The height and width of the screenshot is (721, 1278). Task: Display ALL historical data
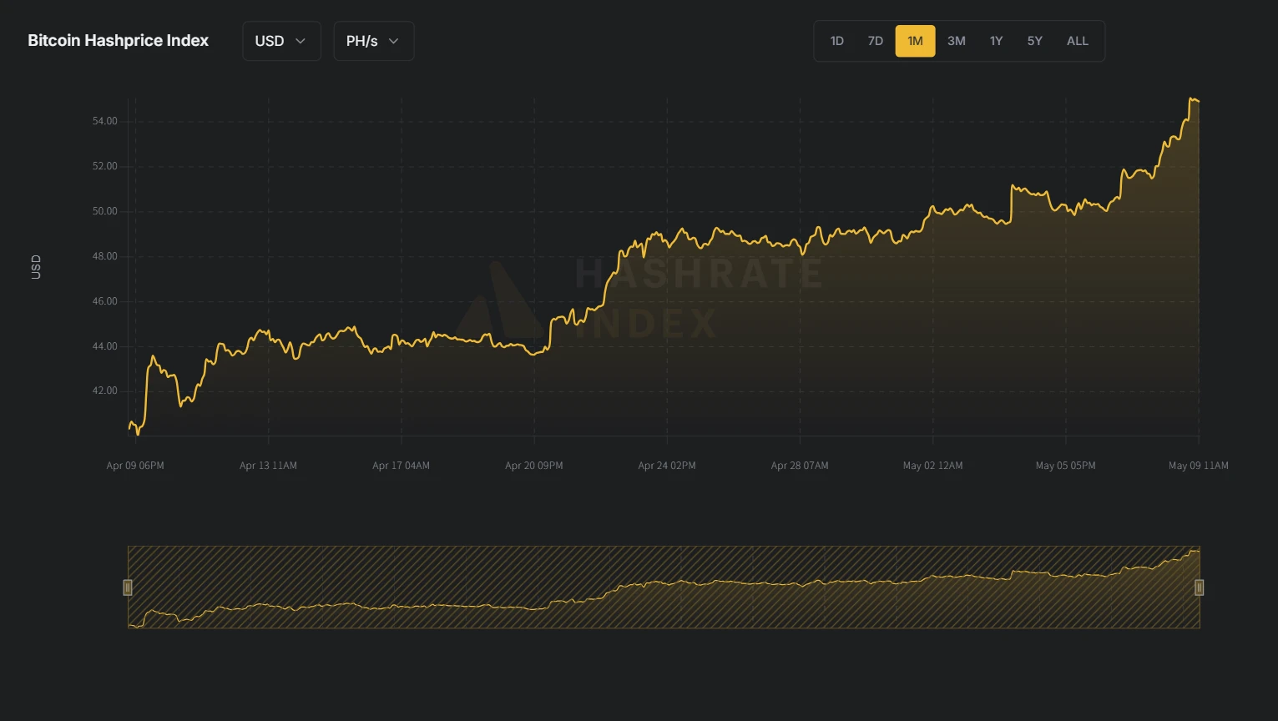tap(1077, 41)
